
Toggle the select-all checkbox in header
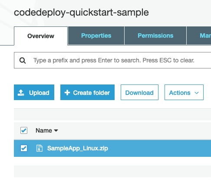(24, 130)
